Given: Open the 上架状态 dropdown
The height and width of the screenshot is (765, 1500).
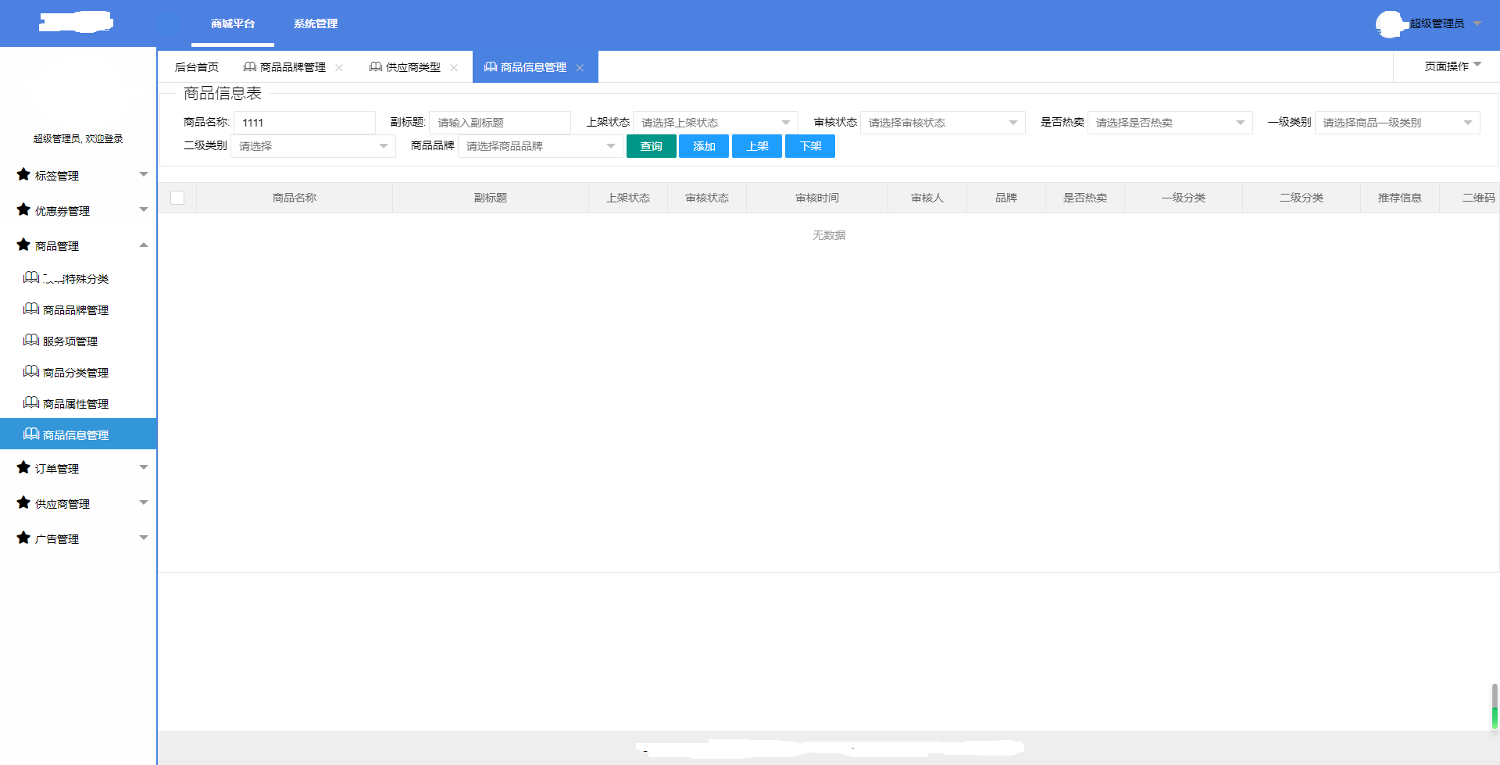Looking at the screenshot, I should tap(715, 123).
